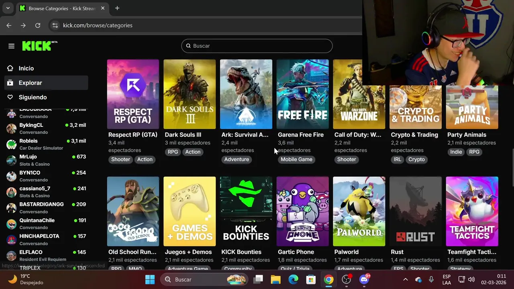Open the Windows Start menu

pyautogui.click(x=150, y=279)
